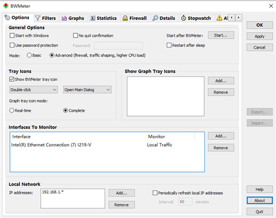Click the warning triangle Alerts tab icon
The image size is (276, 218).
coord(219,18)
